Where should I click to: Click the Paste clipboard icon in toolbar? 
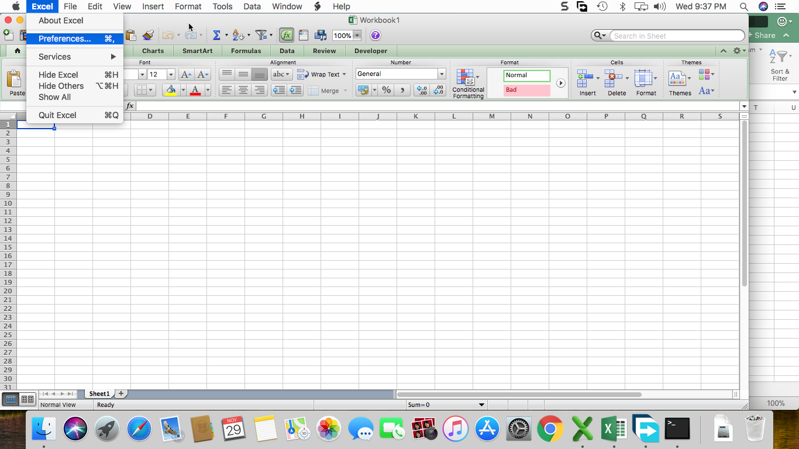pyautogui.click(x=130, y=36)
